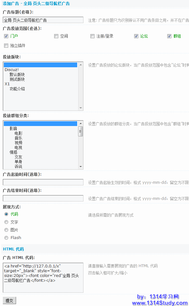Screen dimensions: 189x306
Task: Choose 音乐 in group category list
Action: [x=18, y=138]
